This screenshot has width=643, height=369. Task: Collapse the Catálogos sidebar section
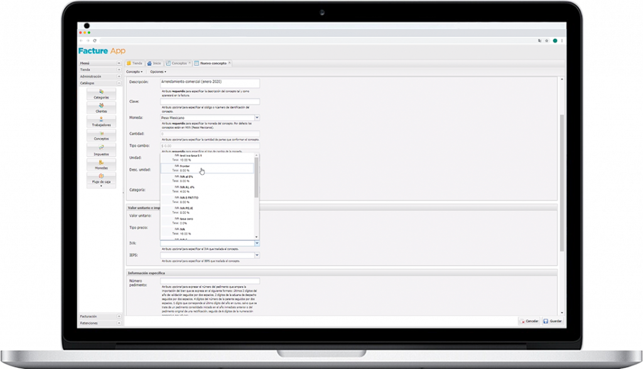[119, 83]
